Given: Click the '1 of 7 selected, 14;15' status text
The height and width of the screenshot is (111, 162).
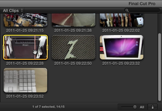Looking at the screenshot, I should pos(48,106).
